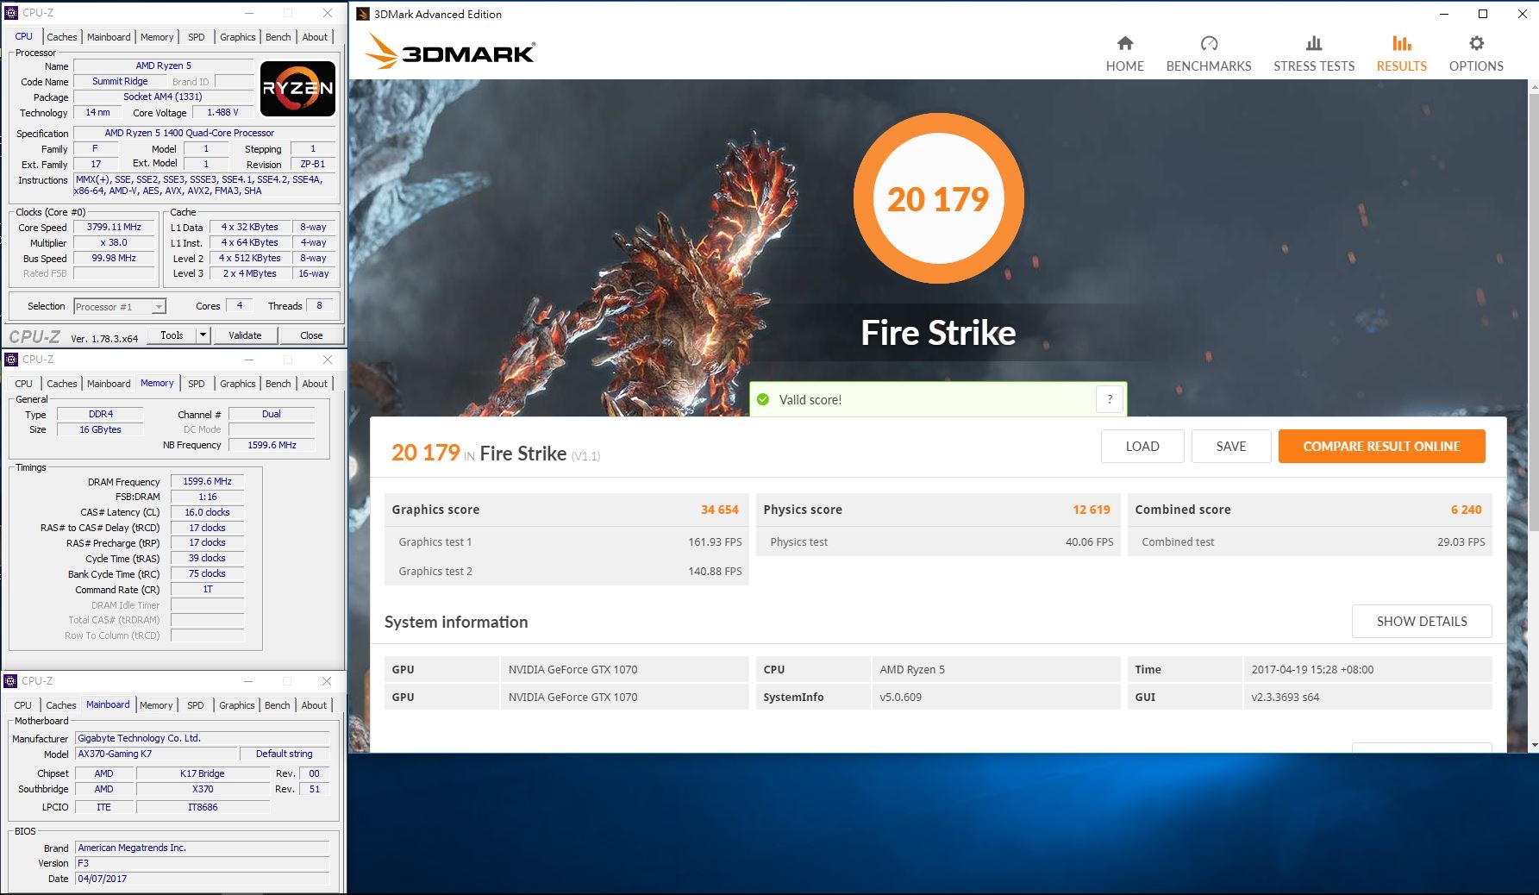1539x895 pixels.
Task: Click the BIOS Date 04/07/2017 field
Action: point(202,879)
